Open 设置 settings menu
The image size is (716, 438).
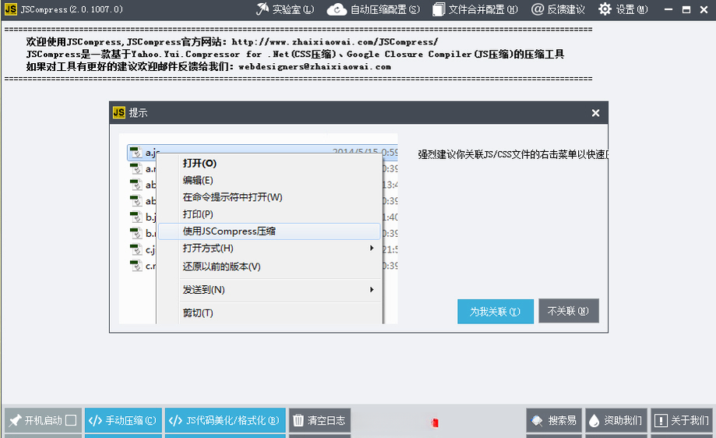[623, 9]
